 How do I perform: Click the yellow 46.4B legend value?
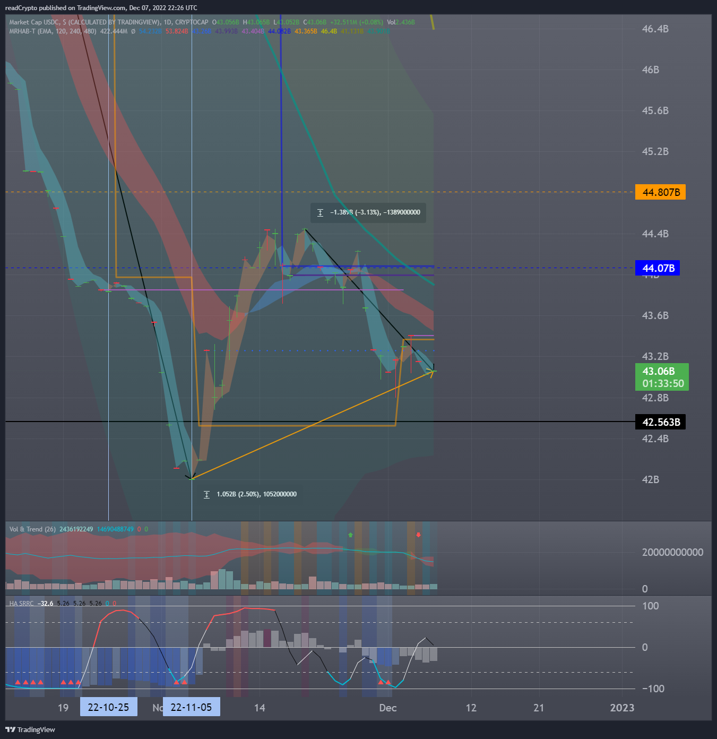329,31
